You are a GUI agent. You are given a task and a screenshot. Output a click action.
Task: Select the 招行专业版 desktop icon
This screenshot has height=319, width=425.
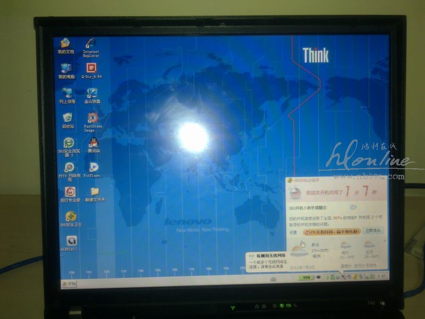point(70,194)
